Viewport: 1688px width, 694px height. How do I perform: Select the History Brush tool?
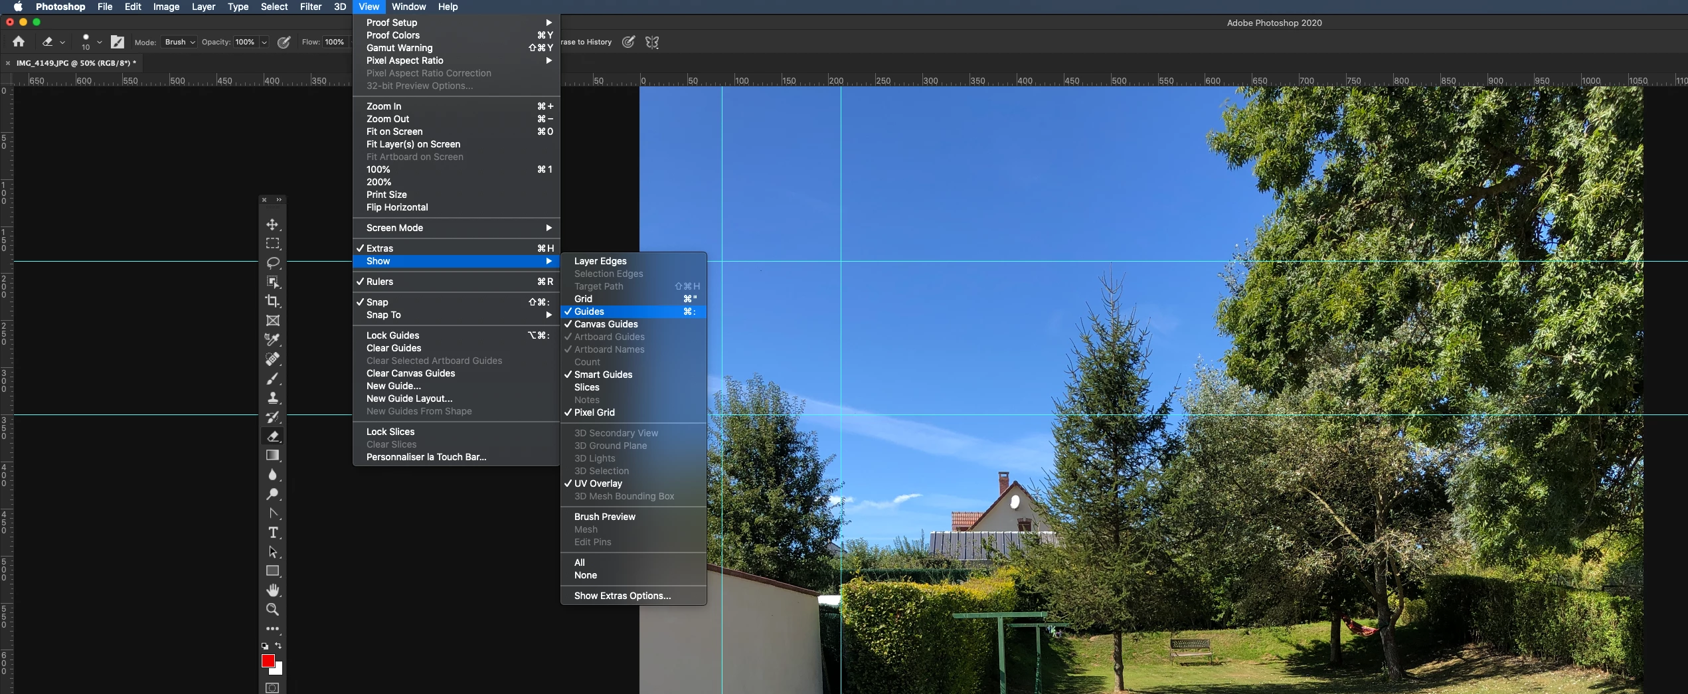coord(272,417)
